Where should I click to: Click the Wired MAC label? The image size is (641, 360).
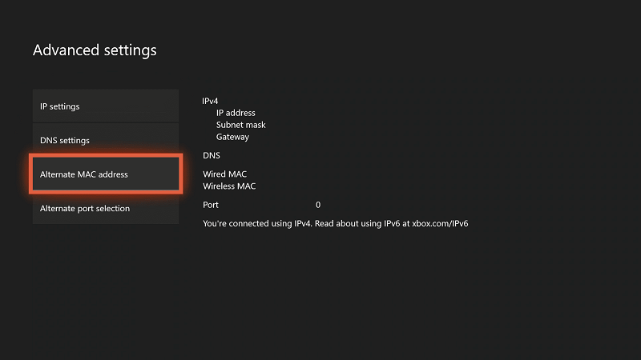225,174
